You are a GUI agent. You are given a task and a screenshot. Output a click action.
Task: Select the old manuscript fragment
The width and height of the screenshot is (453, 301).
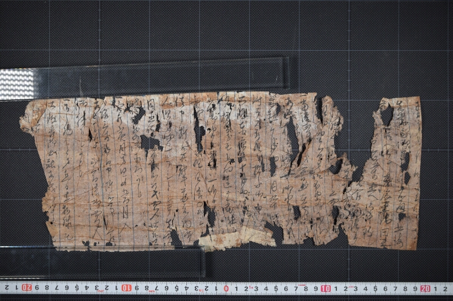coord(221,171)
